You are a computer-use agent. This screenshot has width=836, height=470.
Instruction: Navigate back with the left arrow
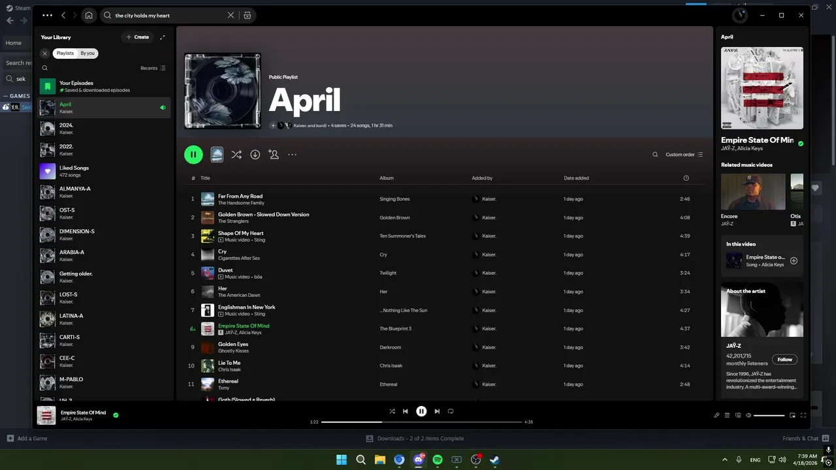[x=63, y=15]
